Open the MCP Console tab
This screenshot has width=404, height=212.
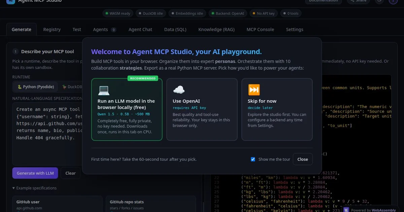(x=260, y=30)
